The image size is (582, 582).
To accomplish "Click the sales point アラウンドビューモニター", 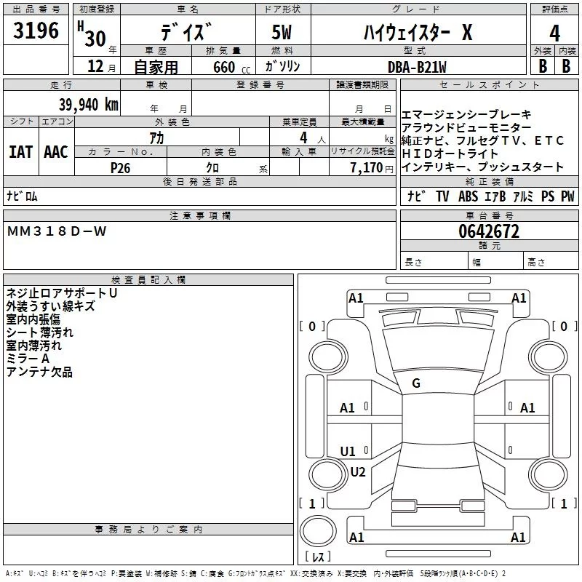I will click(466, 128).
